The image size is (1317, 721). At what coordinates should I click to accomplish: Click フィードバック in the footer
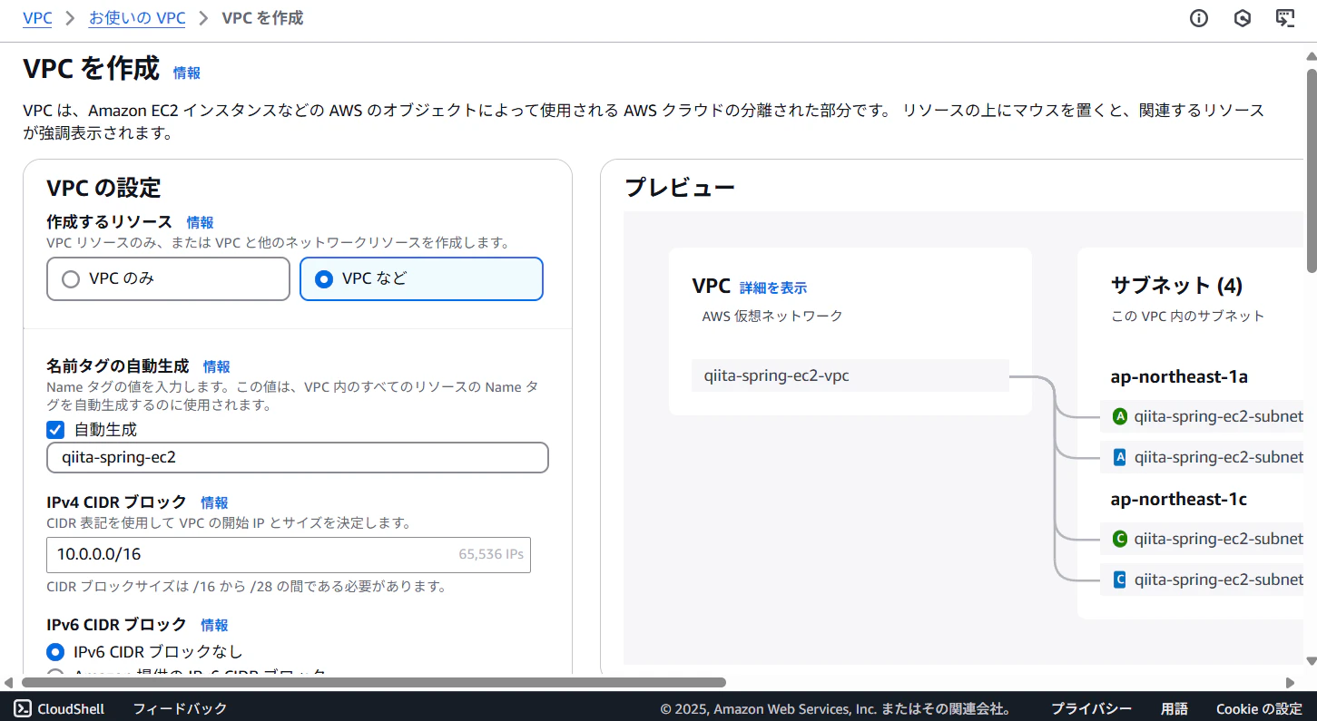[180, 708]
